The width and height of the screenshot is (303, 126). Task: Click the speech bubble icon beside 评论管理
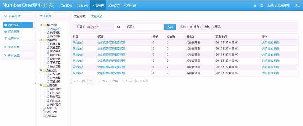click(6, 32)
